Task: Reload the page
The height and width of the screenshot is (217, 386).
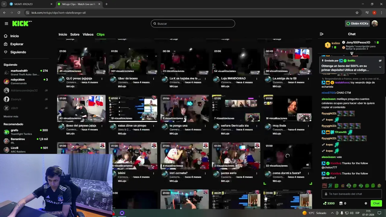Action: click(19, 13)
